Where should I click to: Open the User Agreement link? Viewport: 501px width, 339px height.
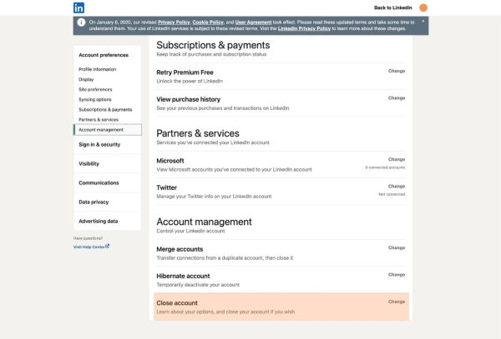tap(253, 22)
